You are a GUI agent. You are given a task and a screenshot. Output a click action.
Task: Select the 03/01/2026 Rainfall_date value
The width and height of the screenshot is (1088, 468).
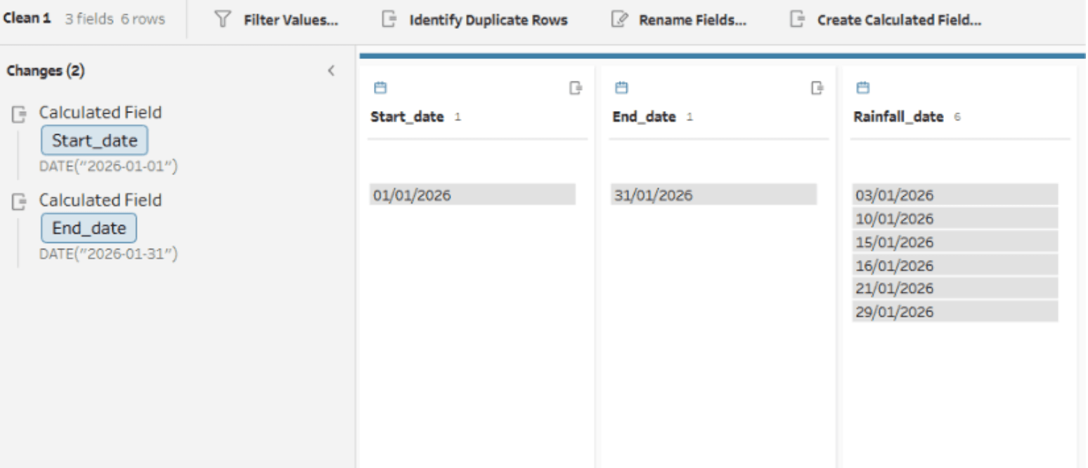pos(954,195)
